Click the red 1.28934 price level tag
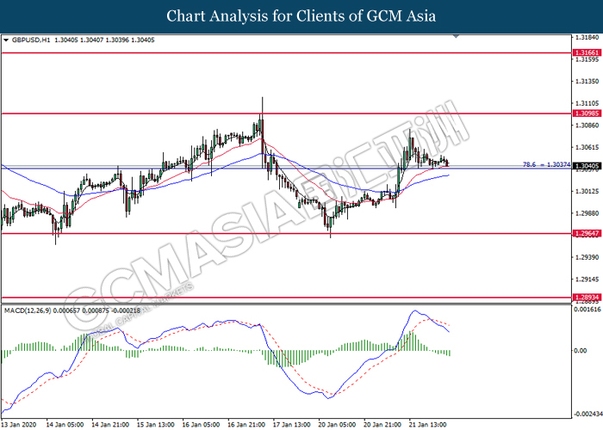The width and height of the screenshot is (603, 430). tap(587, 298)
